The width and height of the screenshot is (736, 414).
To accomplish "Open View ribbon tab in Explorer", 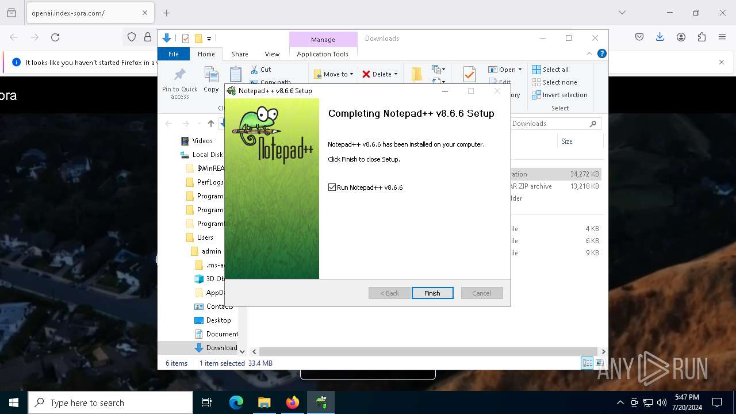I will [x=272, y=54].
